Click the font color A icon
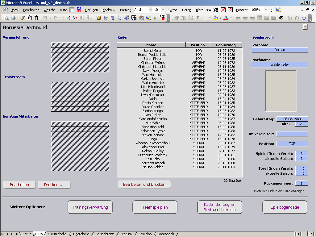The height and width of the screenshot is (237, 316). pyautogui.click(x=226, y=18)
